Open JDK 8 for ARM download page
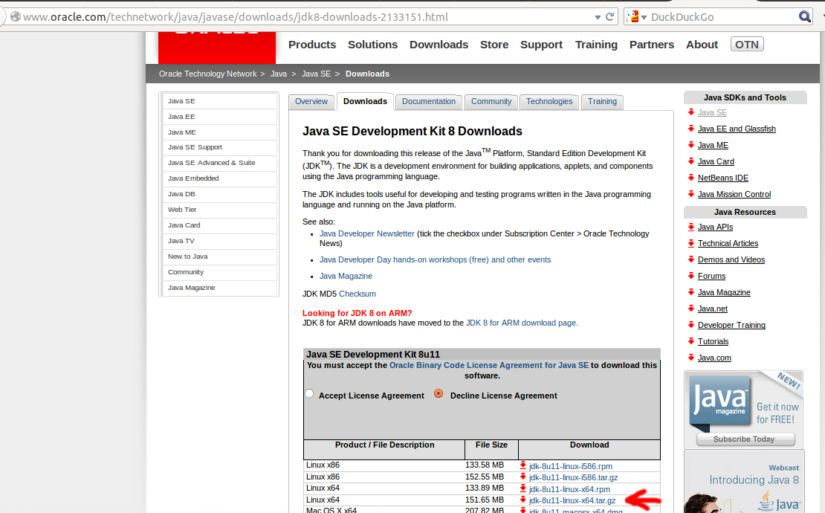This screenshot has width=825, height=513. [x=521, y=323]
